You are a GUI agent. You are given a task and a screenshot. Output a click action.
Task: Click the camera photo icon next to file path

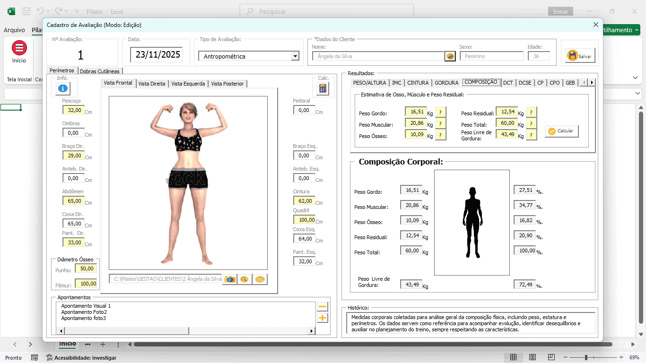click(x=229, y=279)
